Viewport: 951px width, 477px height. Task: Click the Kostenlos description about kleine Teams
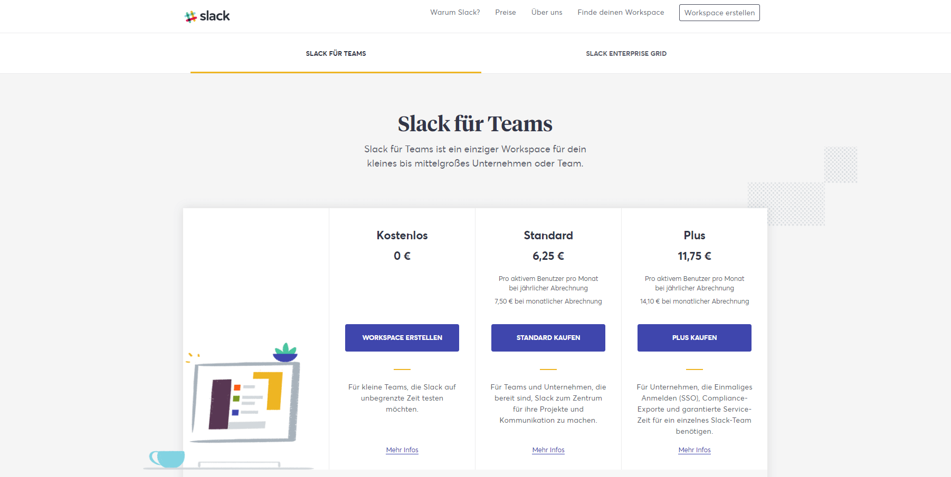[402, 398]
